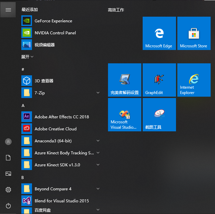Expand the recently added list with 展开
The width and height of the screenshot is (215, 214).
tap(27, 57)
